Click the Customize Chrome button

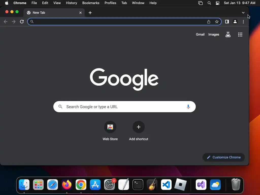coord(223,157)
